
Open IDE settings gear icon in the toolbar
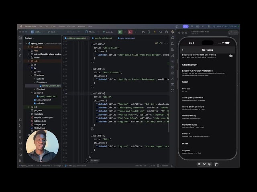click(x=167, y=32)
